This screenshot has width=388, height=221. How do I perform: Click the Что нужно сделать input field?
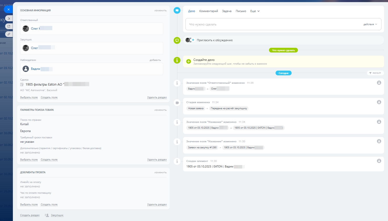273,24
